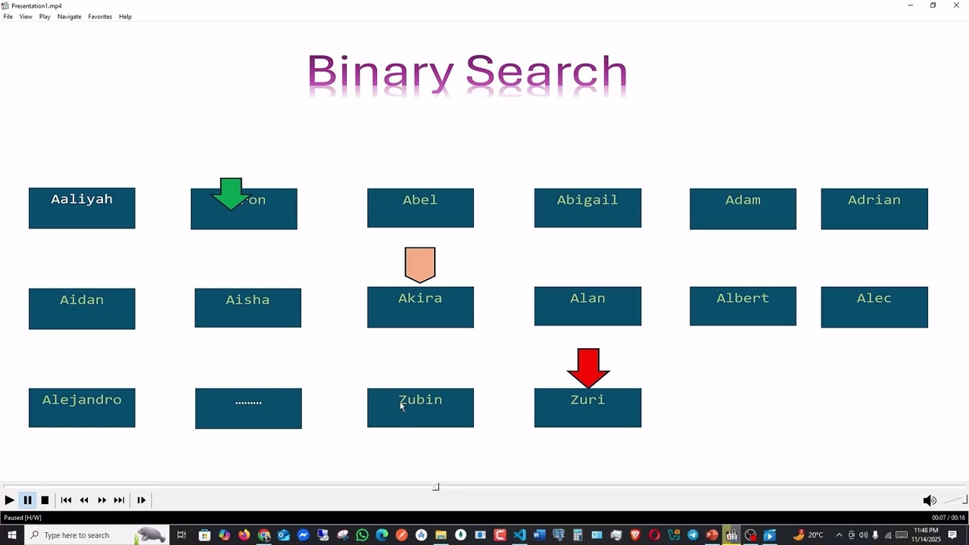Screen dimensions: 969x545
Task: Click the Akira box in the video
Action: pyautogui.click(x=420, y=307)
